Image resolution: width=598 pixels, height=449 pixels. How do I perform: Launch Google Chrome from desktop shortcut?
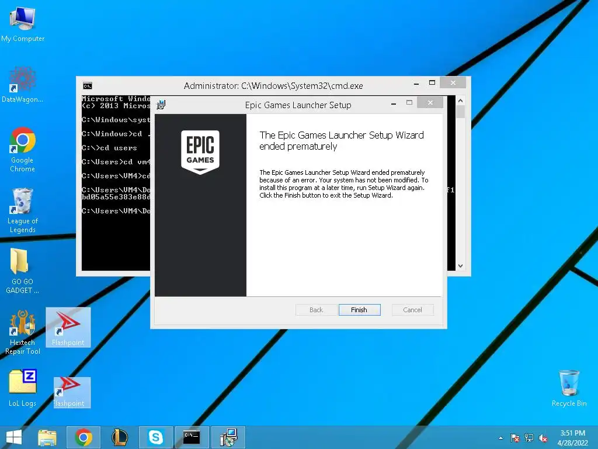(x=23, y=150)
